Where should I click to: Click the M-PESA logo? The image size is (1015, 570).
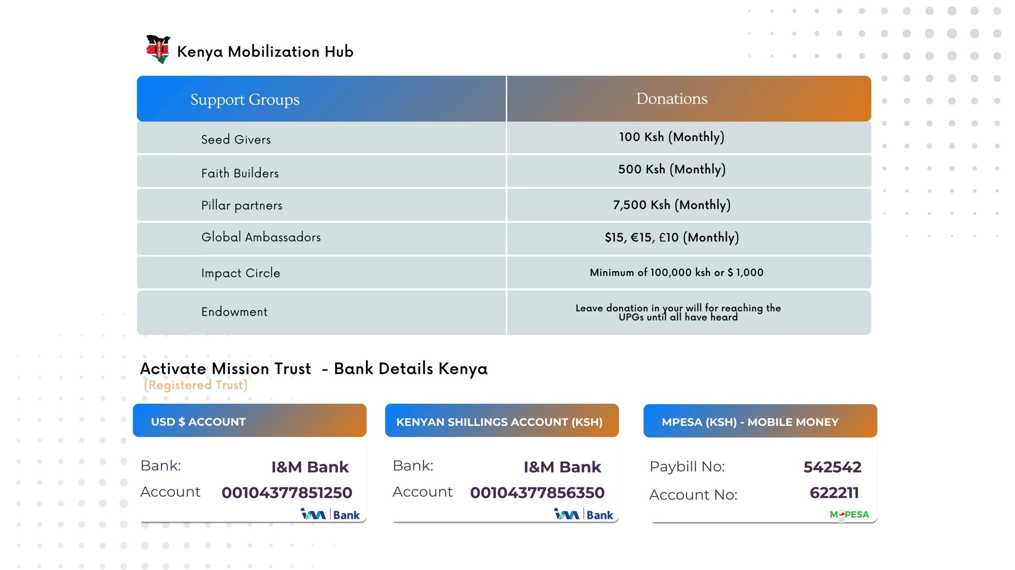pos(849,515)
